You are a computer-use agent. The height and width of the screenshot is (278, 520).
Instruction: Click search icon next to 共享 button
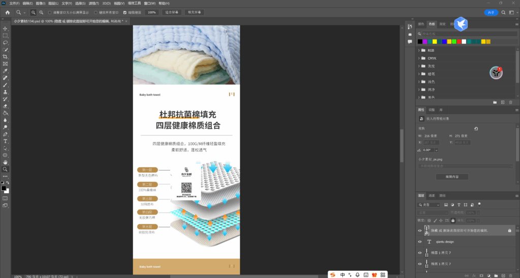tap(503, 12)
